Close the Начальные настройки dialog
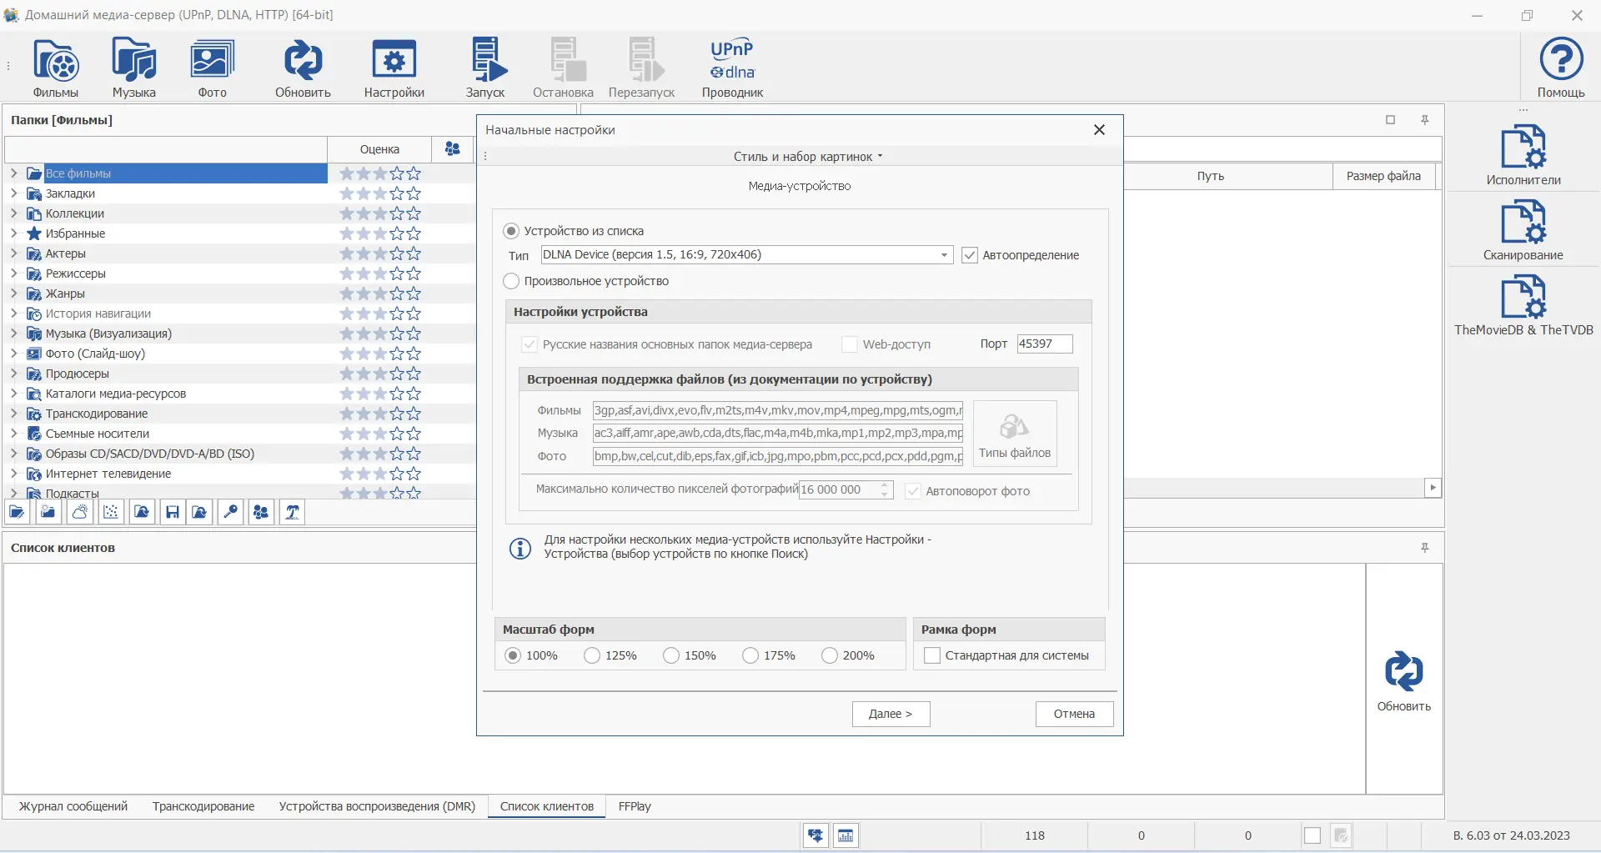This screenshot has width=1601, height=853. coord(1099,130)
